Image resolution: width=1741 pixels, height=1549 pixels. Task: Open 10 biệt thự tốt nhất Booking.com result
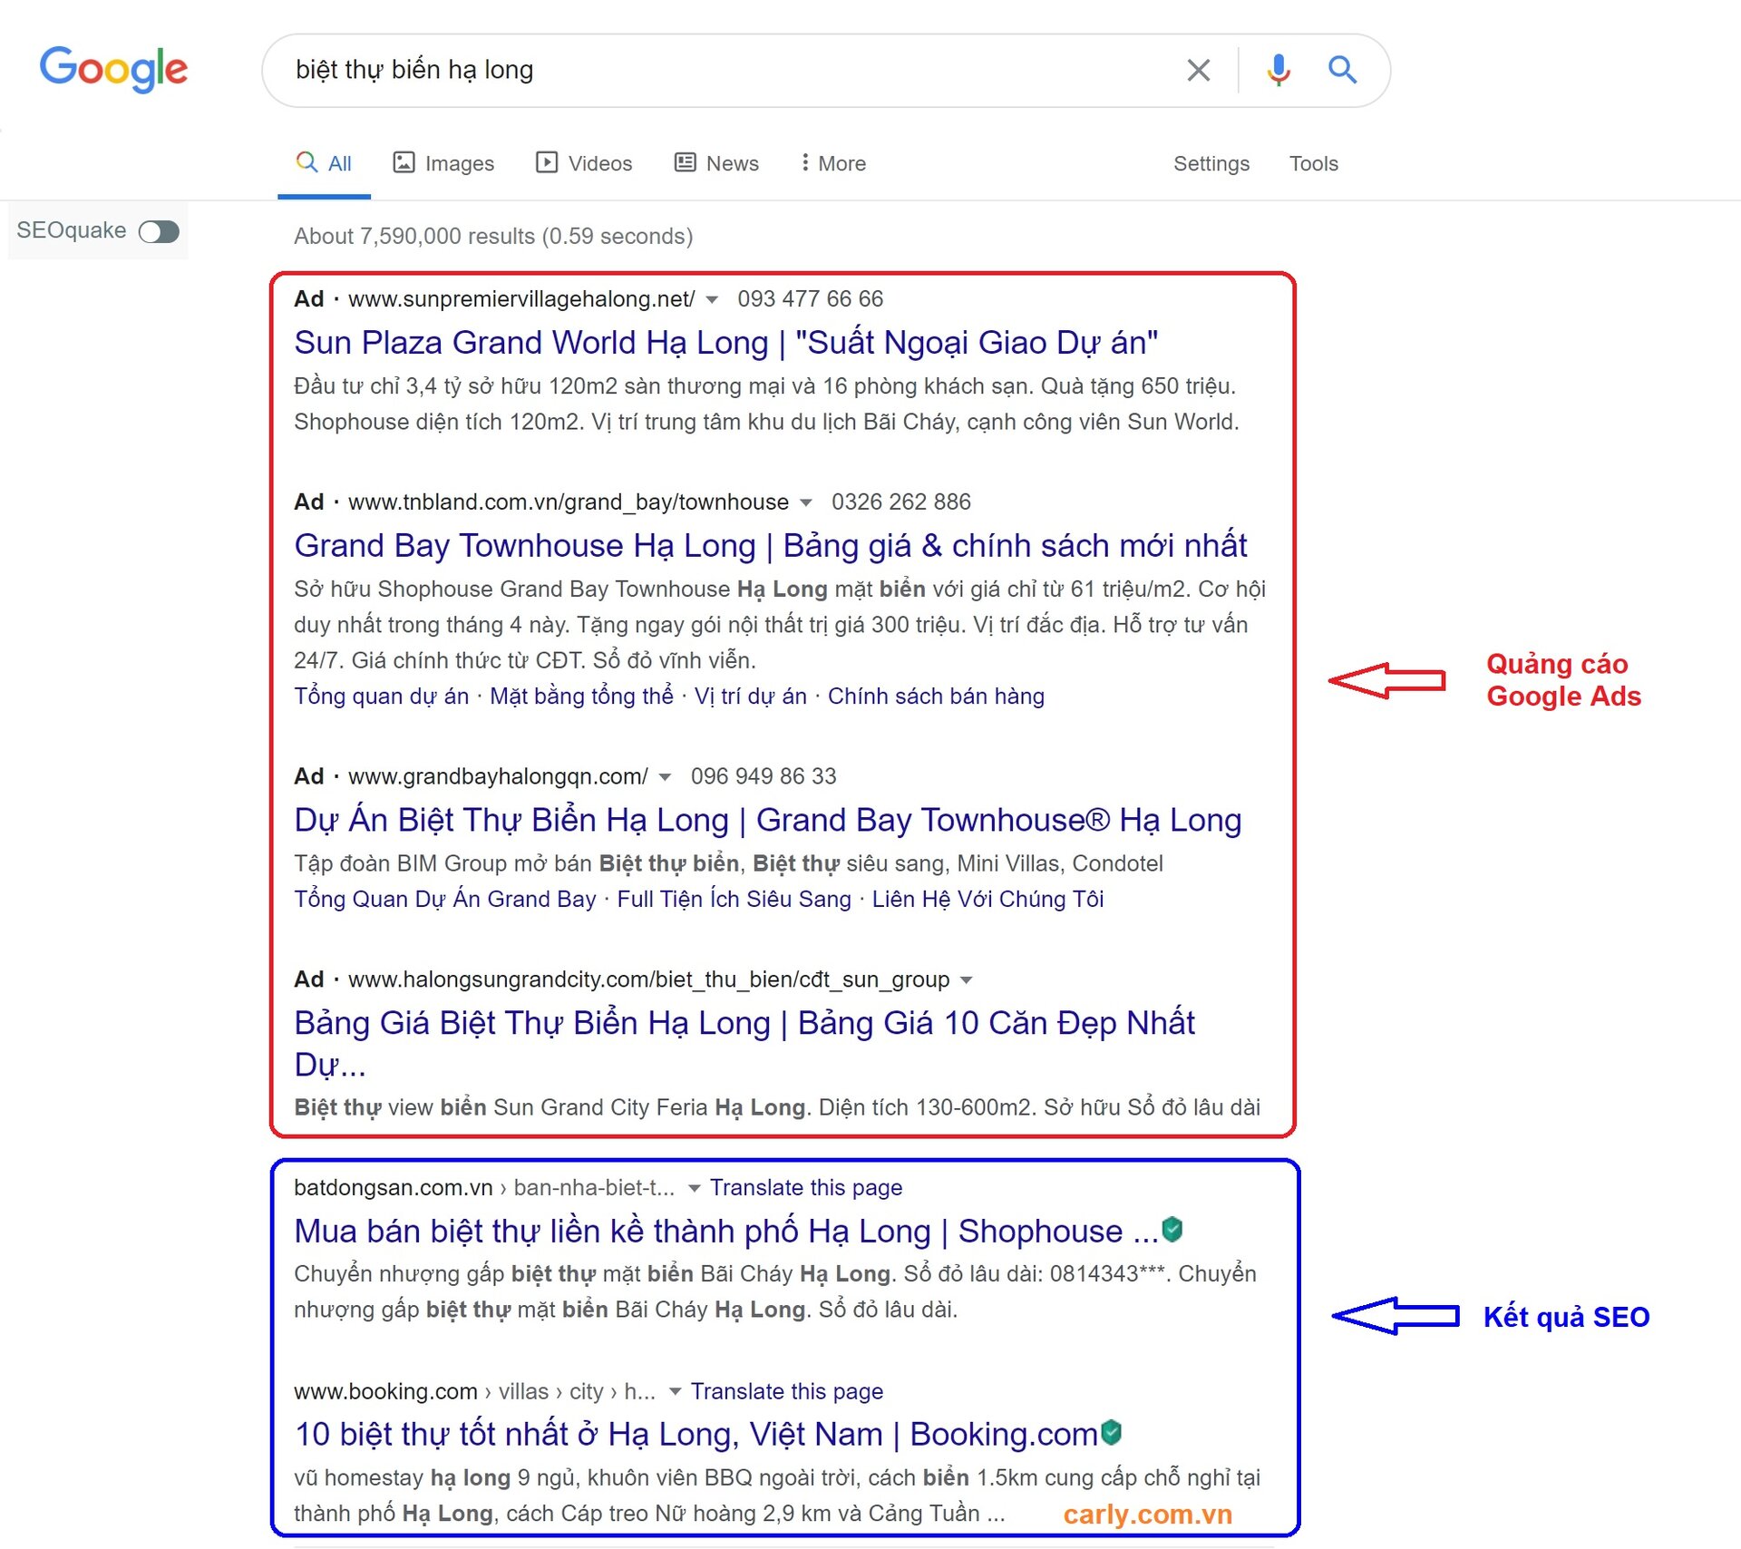[696, 1435]
